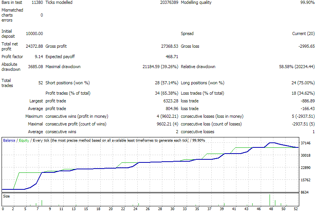Click the Equity legend label in chart
Screen dimensions: 317x214
pyautogui.click(x=24, y=140)
